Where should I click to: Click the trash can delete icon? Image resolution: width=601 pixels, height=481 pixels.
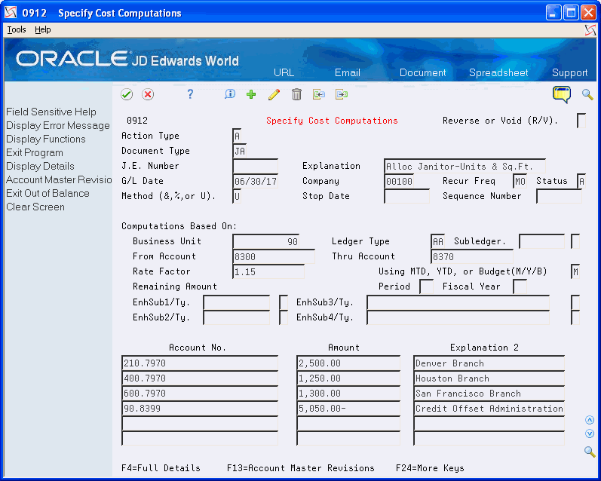click(x=296, y=94)
